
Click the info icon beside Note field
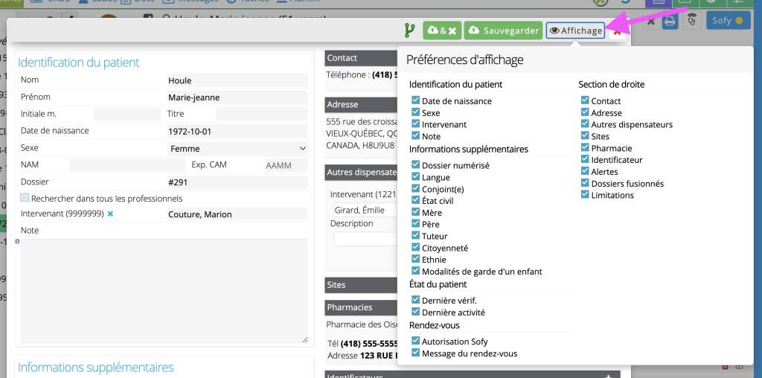[18, 241]
